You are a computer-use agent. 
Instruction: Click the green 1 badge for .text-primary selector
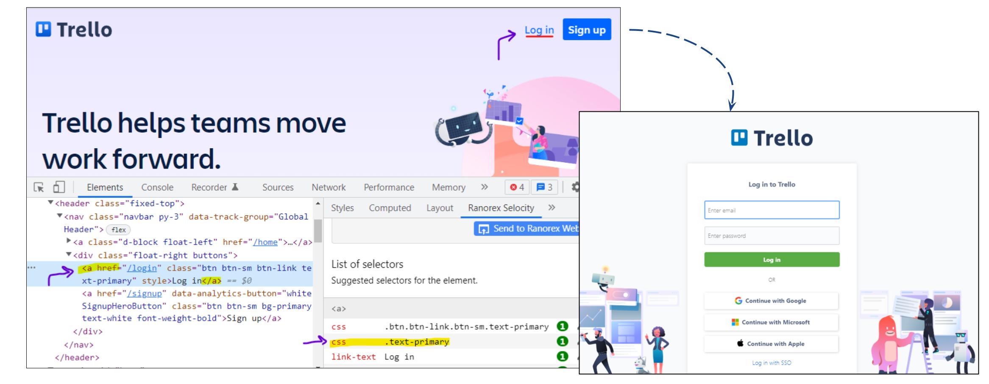click(x=562, y=341)
